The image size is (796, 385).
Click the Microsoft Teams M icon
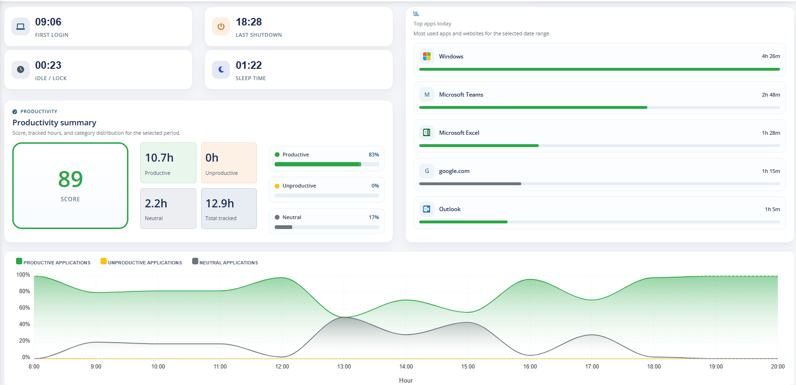[x=427, y=94]
